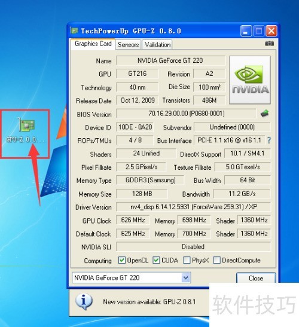This screenshot has width=299, height=327.
Task: Open the GPU-Z 0.8 desktop shortcut icon
Action: 26,130
